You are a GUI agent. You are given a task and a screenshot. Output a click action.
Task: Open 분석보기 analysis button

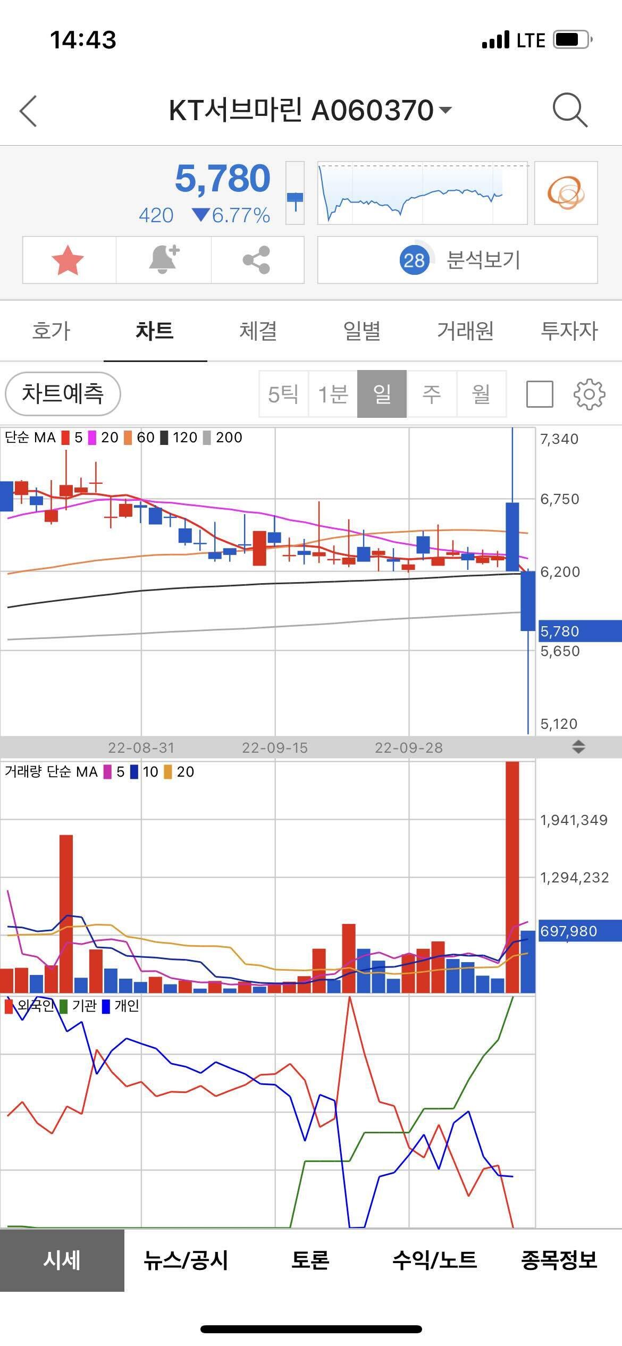tap(458, 260)
